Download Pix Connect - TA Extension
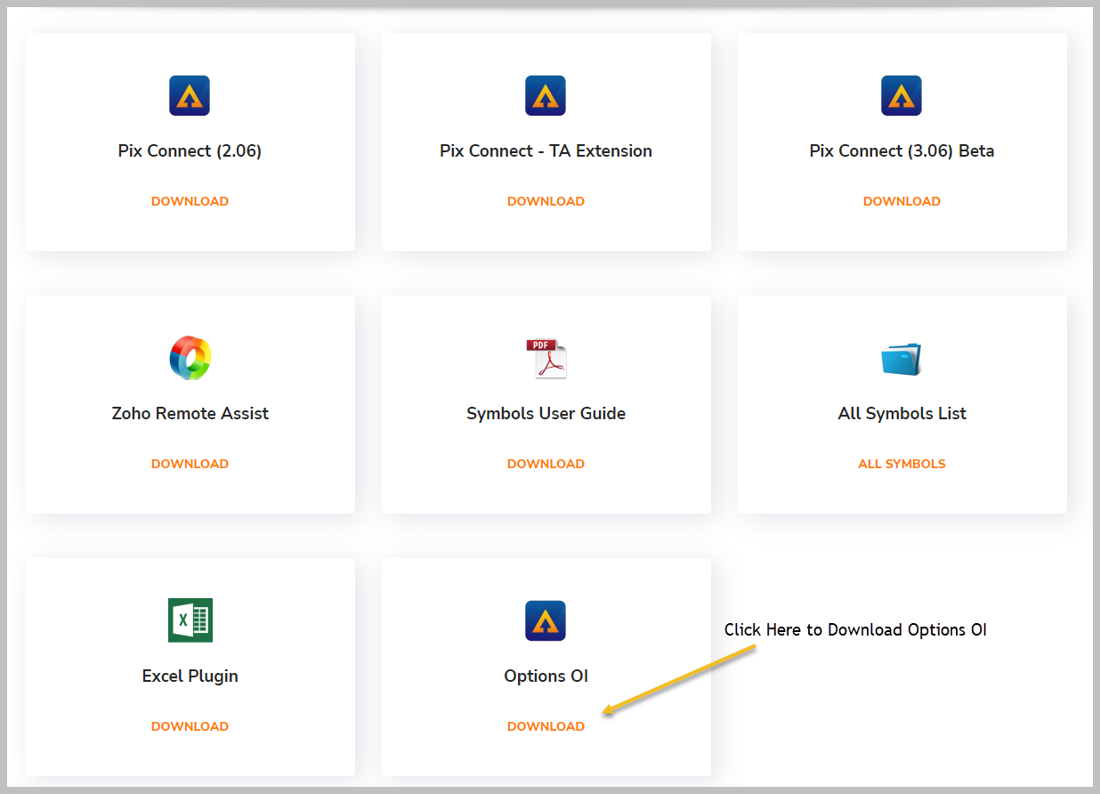 coord(546,201)
